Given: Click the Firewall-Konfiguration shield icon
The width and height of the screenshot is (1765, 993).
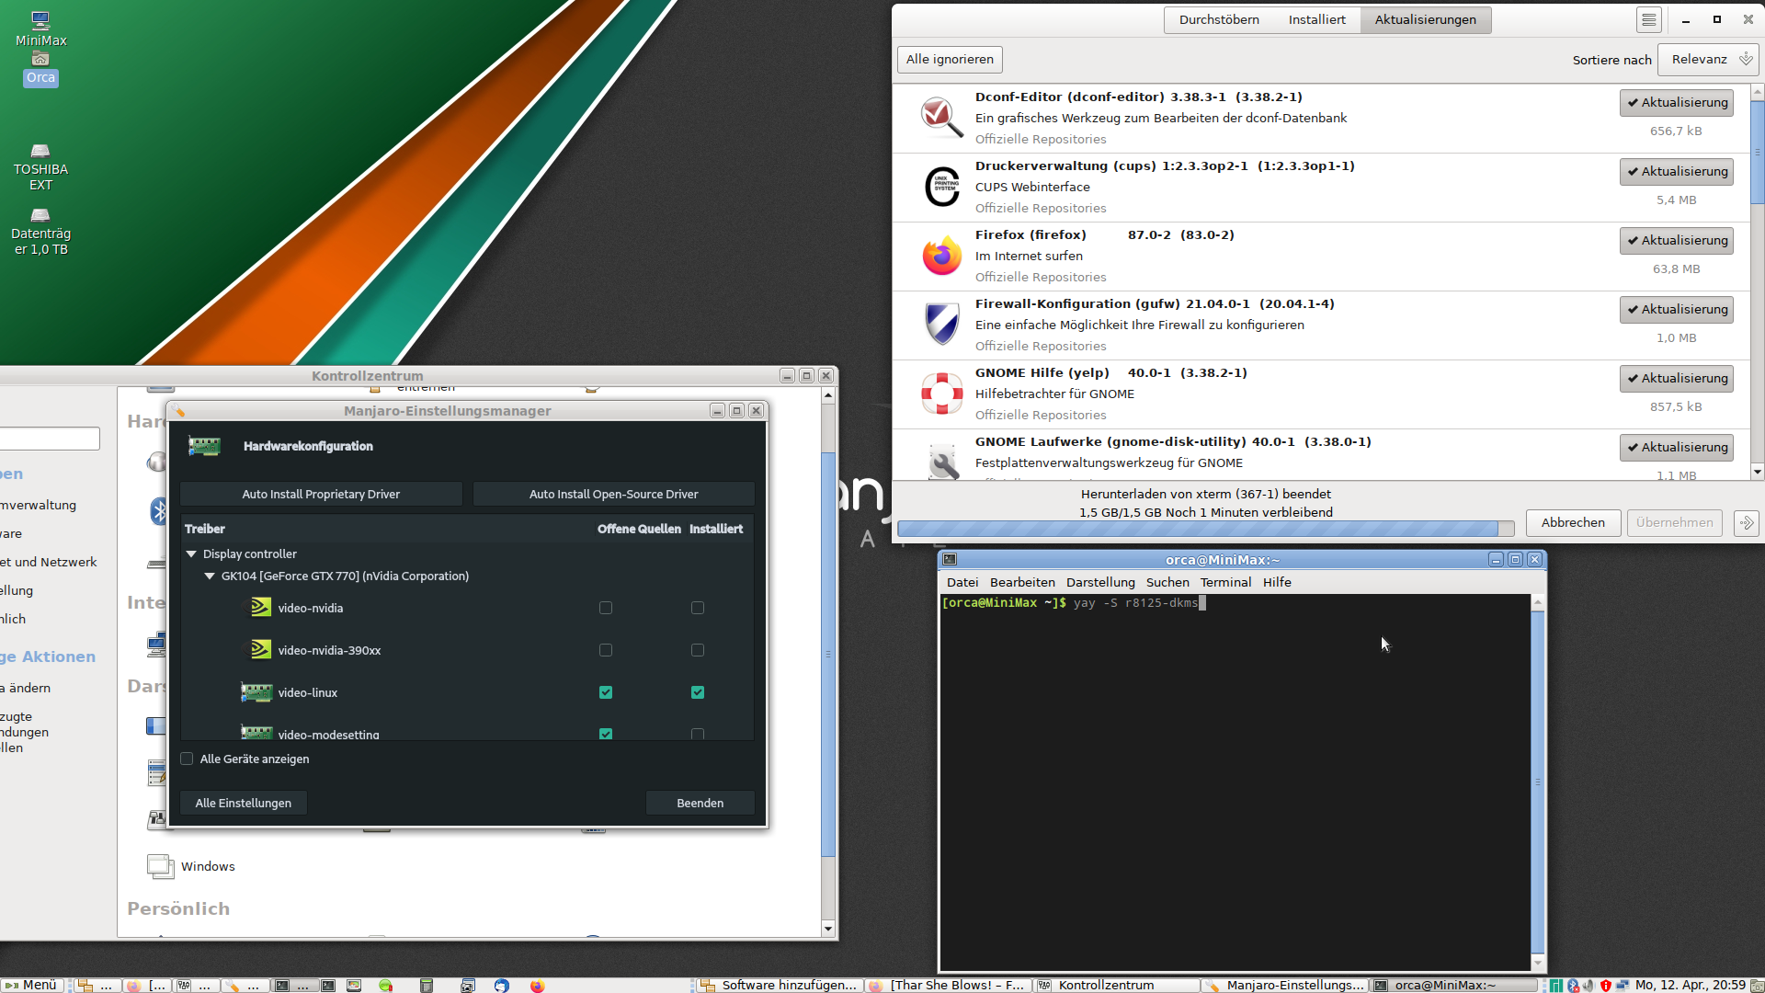Looking at the screenshot, I should coord(941,325).
